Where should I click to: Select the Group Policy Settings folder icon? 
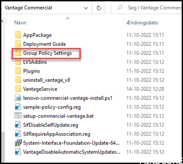coord(18,53)
